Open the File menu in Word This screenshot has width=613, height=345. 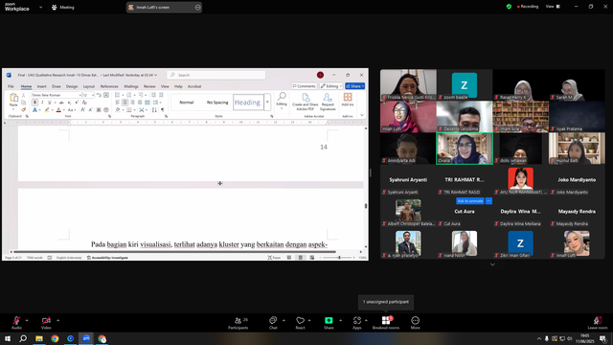(x=11, y=86)
